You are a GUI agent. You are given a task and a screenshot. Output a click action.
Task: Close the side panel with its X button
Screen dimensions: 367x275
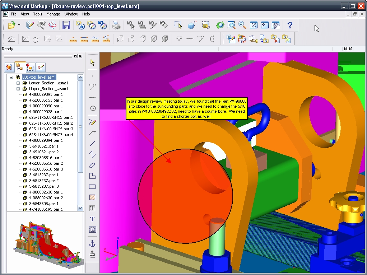[80, 56]
